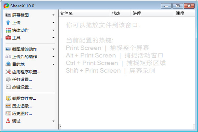The width and height of the screenshot is (198, 132).
Task: Expand the 上传 submenu arrow
Action: (x=53, y=23)
